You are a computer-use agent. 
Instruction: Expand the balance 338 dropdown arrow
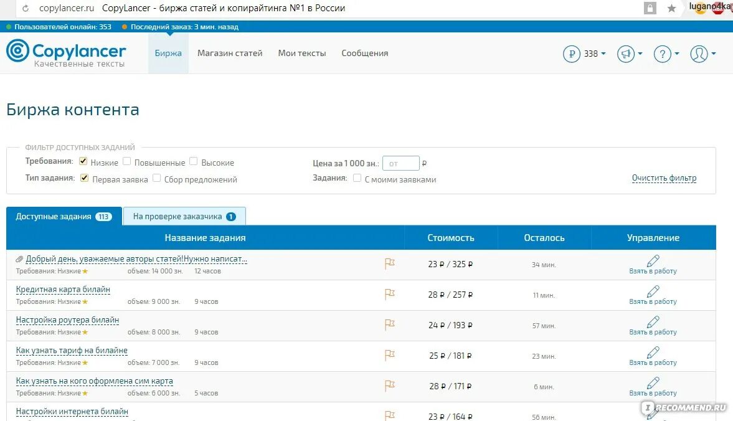603,54
